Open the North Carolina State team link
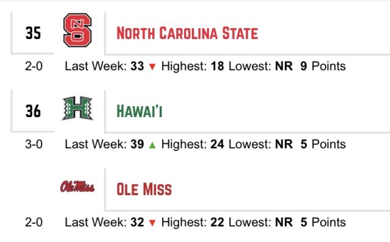The height and width of the screenshot is (242, 390). [x=187, y=34]
